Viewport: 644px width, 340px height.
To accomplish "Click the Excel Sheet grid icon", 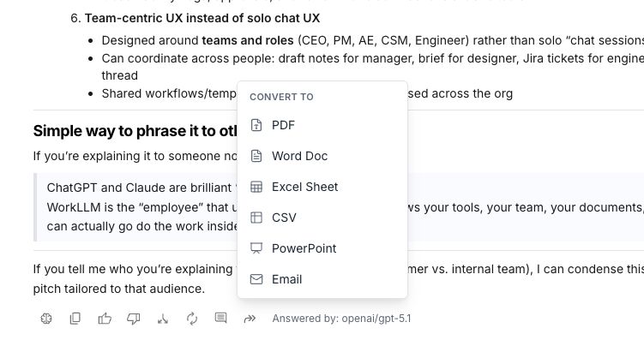I will pos(256,187).
